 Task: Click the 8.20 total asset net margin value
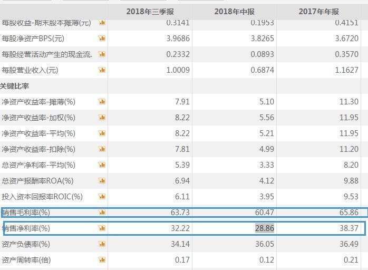pyautogui.click(x=351, y=165)
